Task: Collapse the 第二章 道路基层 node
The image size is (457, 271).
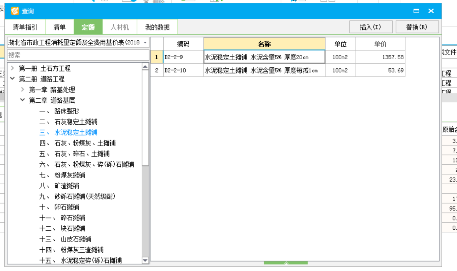Action: click(23, 100)
